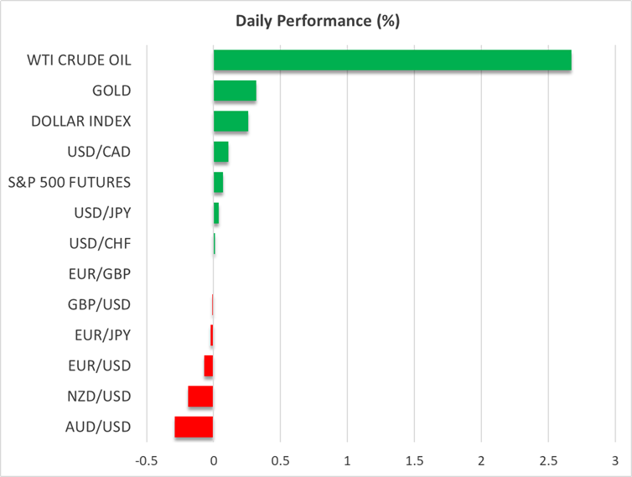
Task: Click the USD/JPY category label
Action: 102,213
